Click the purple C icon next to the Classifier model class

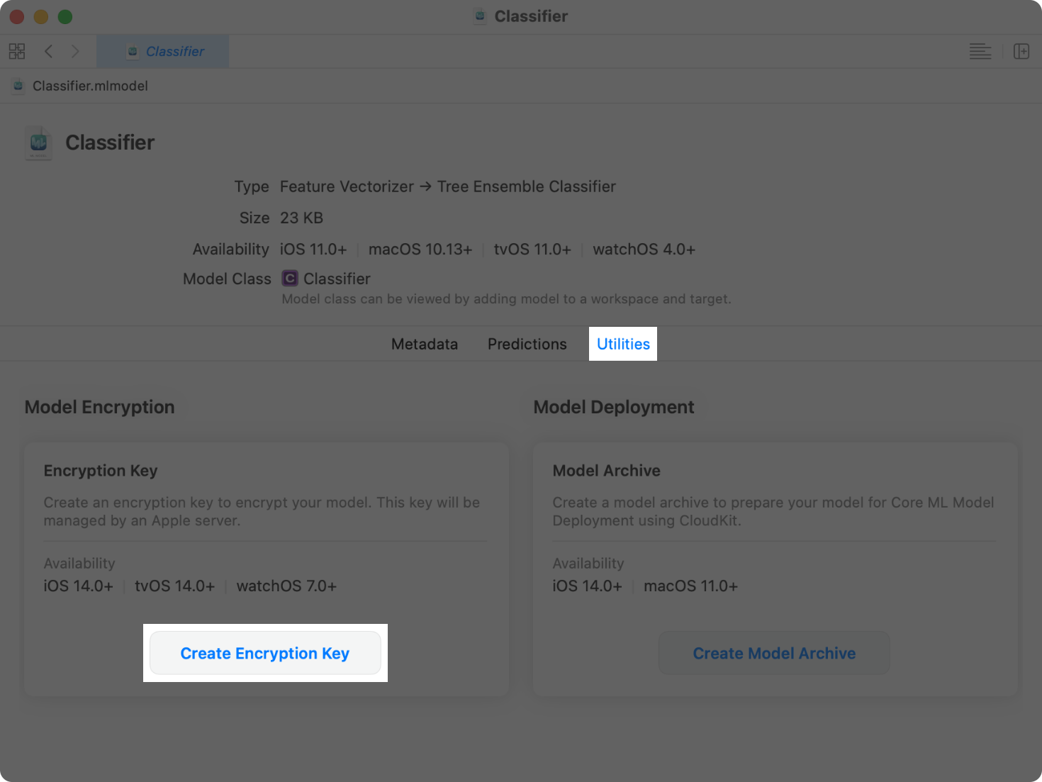click(x=289, y=278)
